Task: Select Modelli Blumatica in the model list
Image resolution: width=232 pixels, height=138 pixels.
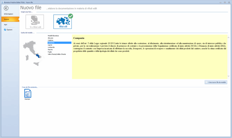Action: tap(53, 35)
